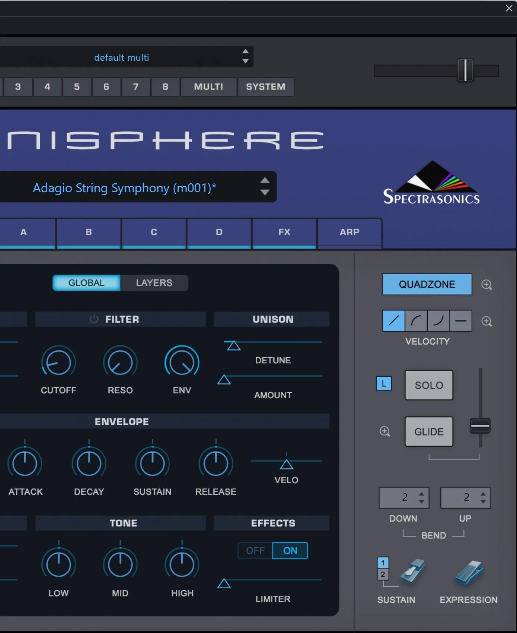Select the convex velocity curve

(x=416, y=321)
